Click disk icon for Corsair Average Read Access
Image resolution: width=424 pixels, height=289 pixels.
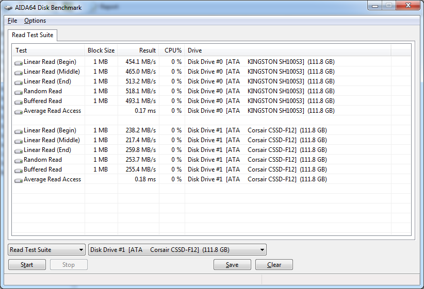[19, 180]
